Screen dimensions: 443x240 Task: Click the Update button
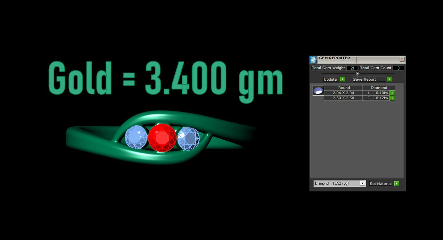[x=331, y=79]
